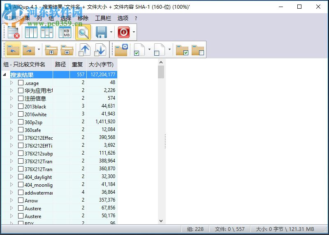The height and width of the screenshot is (235, 329).
Task: Check the 2016white group checkbox
Action: pyautogui.click(x=21, y=114)
